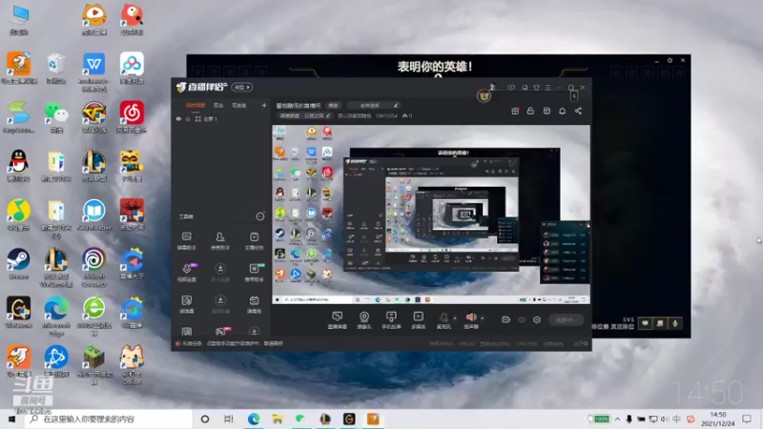Open the clock showing 14:50 in the taskbar
Screen dimensions: 763x429
pos(718,419)
